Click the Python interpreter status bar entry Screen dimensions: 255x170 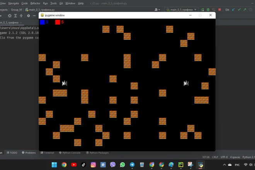tap(248, 157)
